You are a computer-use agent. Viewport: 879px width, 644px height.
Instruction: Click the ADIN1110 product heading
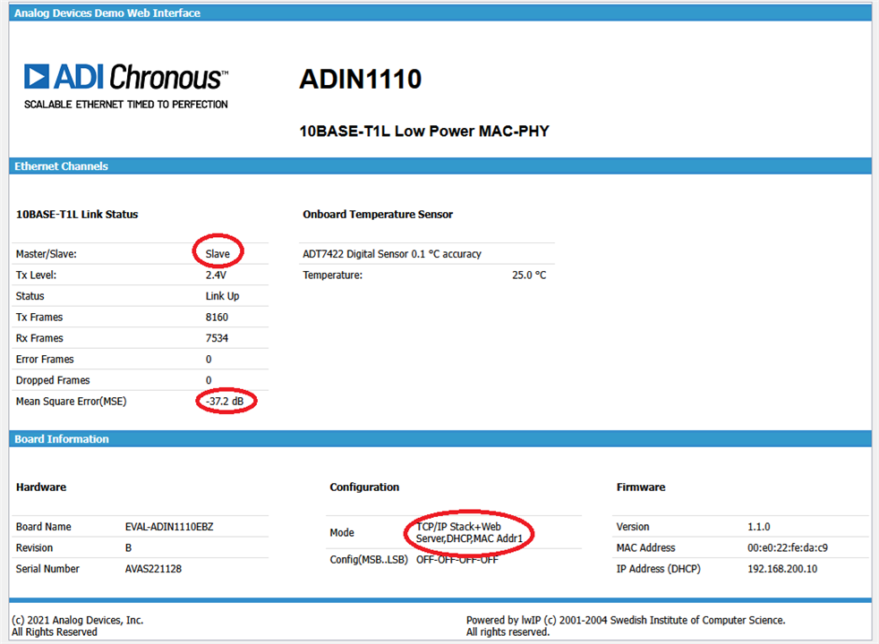pos(361,79)
